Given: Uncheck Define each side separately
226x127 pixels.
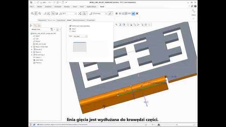Looking at the screenshot, I should [x=70, y=26].
